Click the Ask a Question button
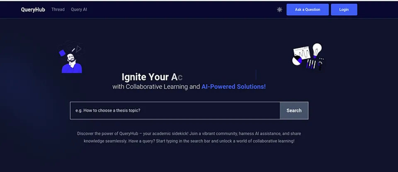The height and width of the screenshot is (172, 398). click(307, 10)
